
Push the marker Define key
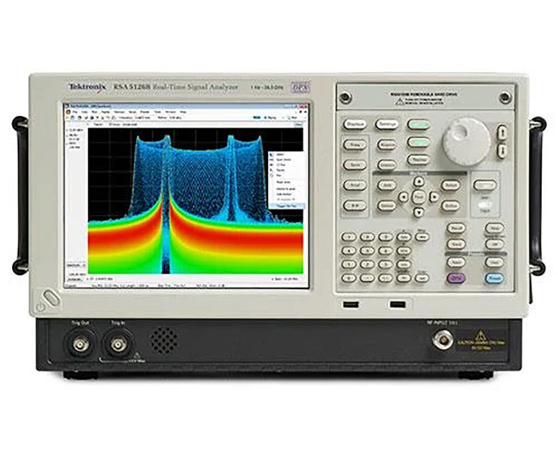pyautogui.click(x=451, y=206)
